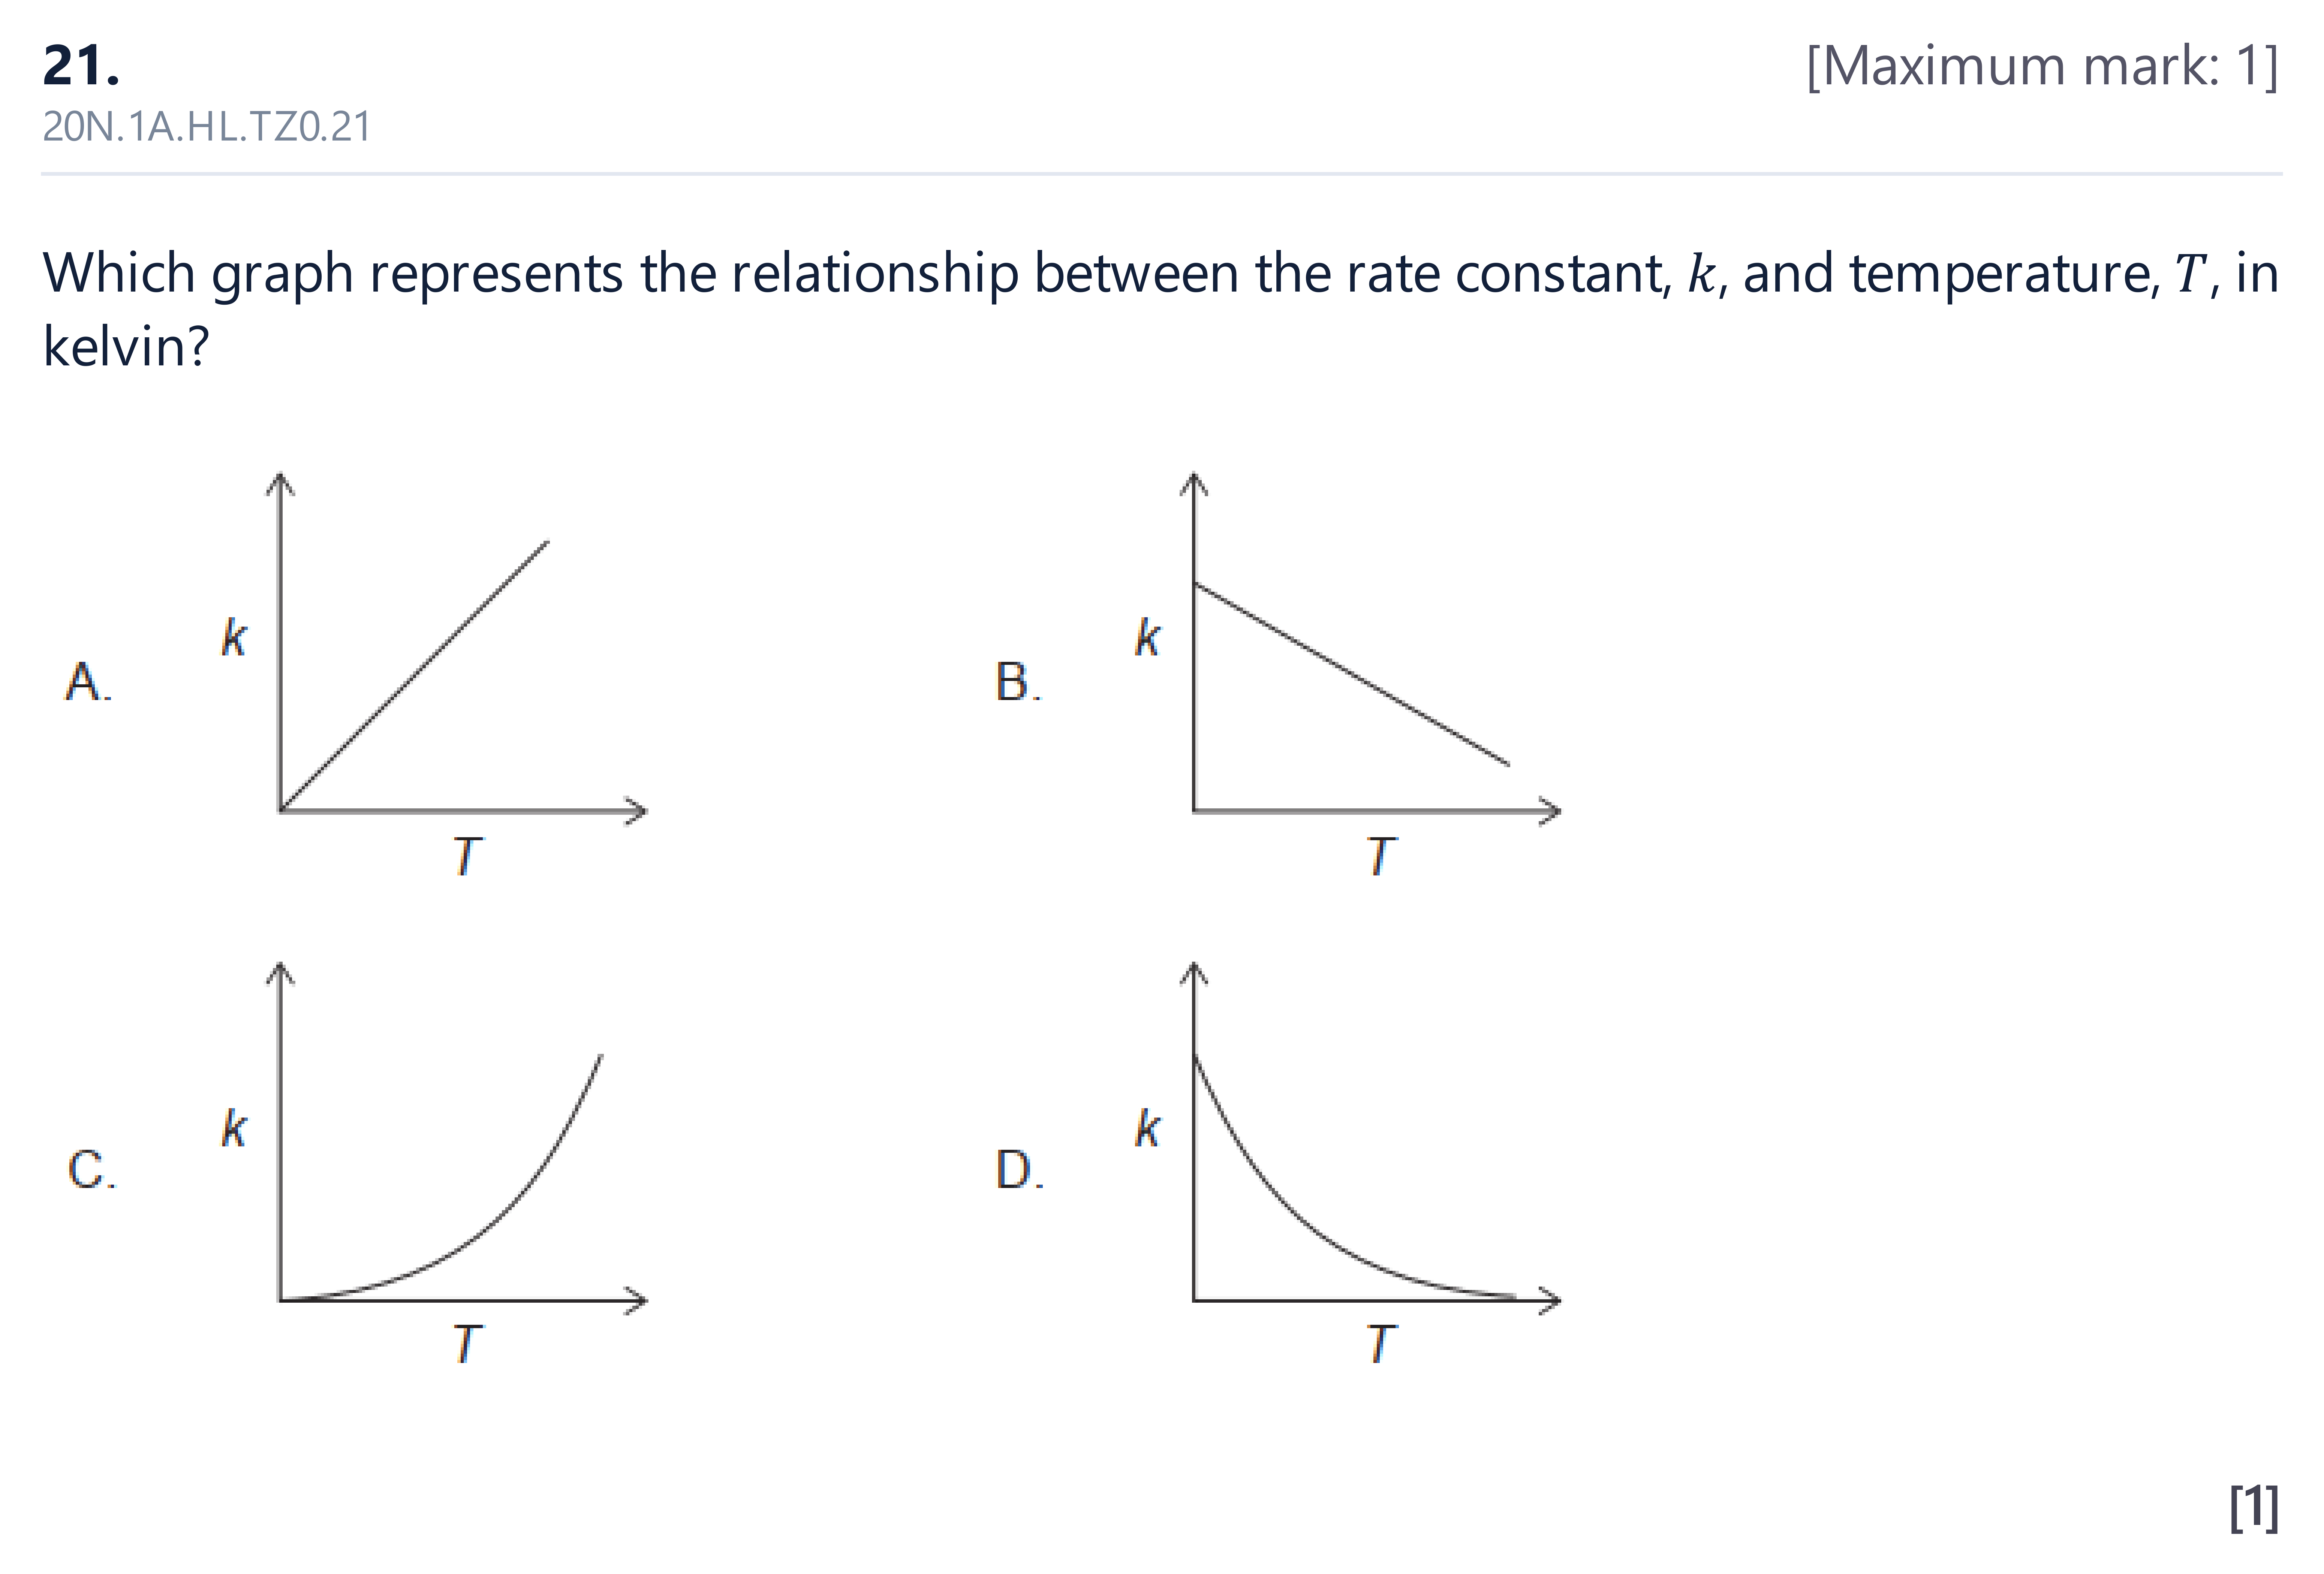The width and height of the screenshot is (2324, 1574).
Task: Click the k axis label in graph C
Action: pyautogui.click(x=233, y=1128)
